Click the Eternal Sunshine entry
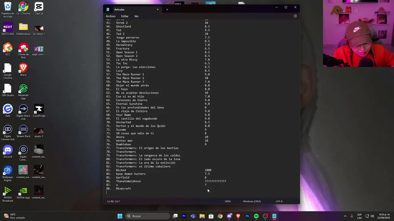Viewport: 394px width, 221px height. coord(129,104)
